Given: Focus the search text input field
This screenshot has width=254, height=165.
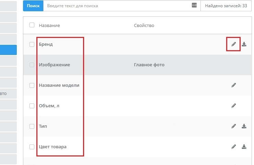Looking at the screenshot, I should tap(117, 6).
